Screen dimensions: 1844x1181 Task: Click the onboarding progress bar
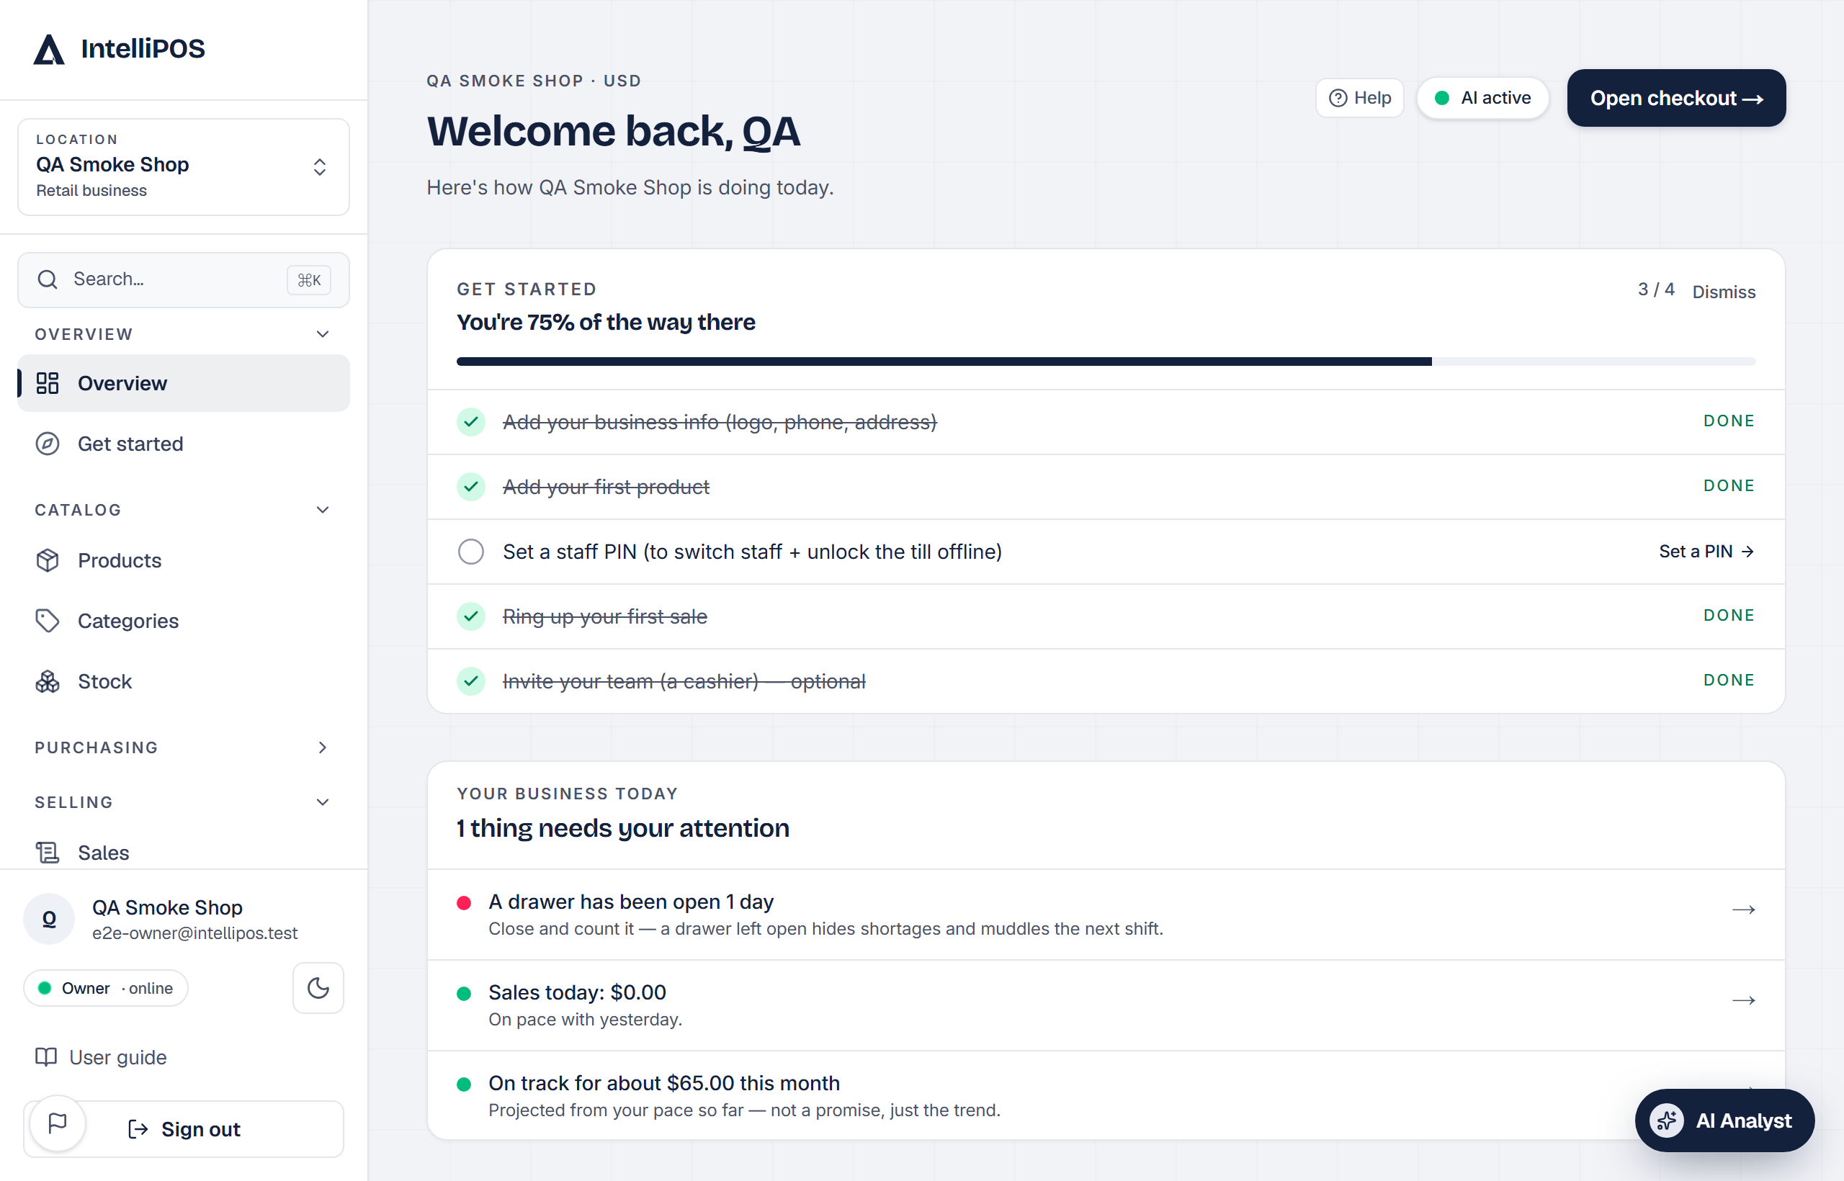point(1106,362)
